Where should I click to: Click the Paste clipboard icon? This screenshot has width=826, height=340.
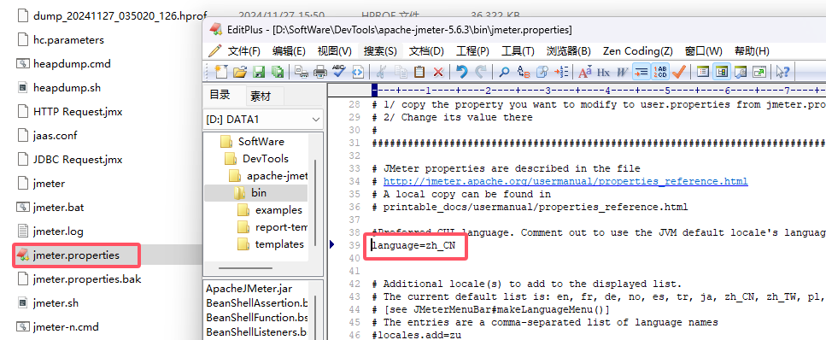[419, 71]
